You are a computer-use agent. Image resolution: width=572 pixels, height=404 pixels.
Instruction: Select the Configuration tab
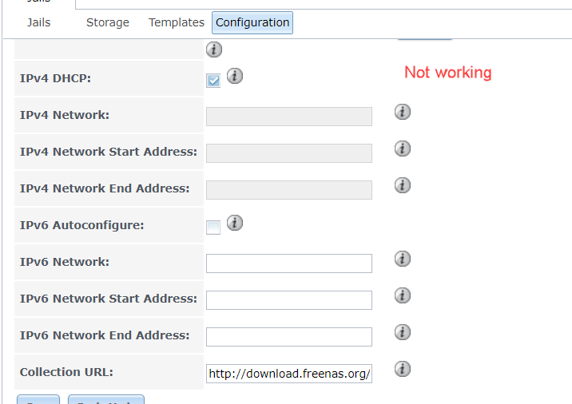pos(252,22)
